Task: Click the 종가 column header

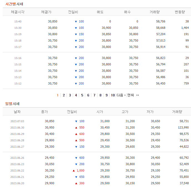Action: pyautogui.click(x=44, y=112)
